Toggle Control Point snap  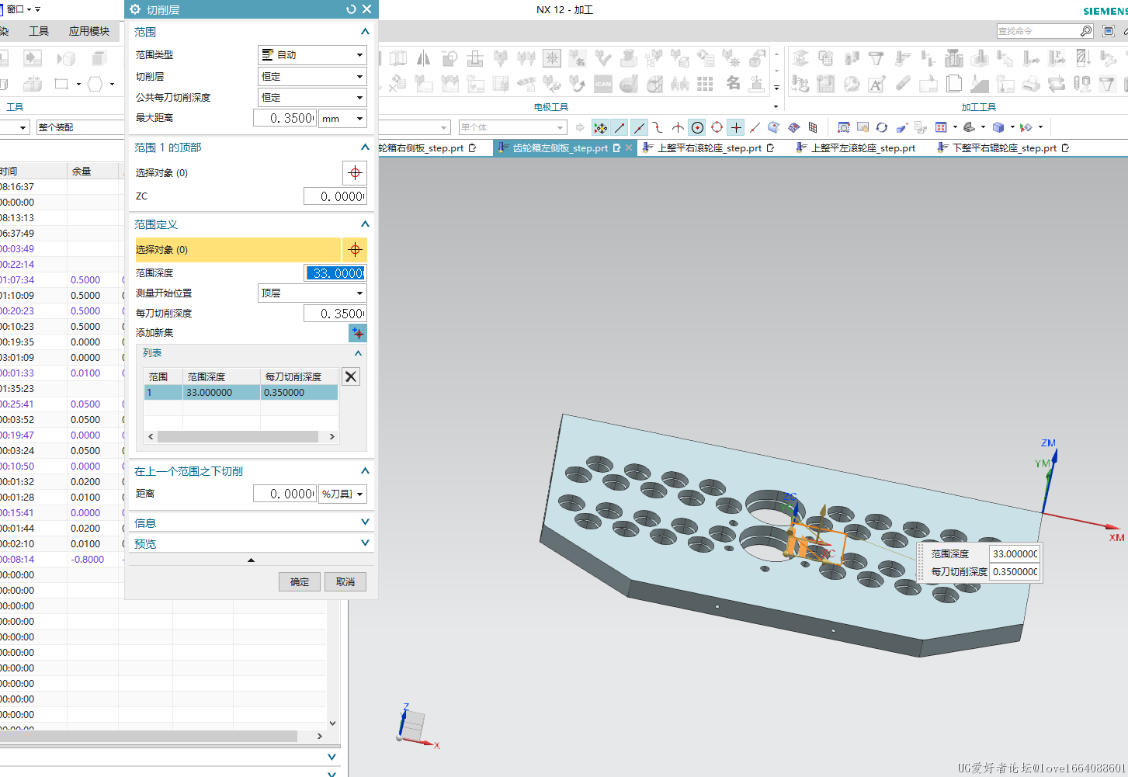pyautogui.click(x=658, y=127)
